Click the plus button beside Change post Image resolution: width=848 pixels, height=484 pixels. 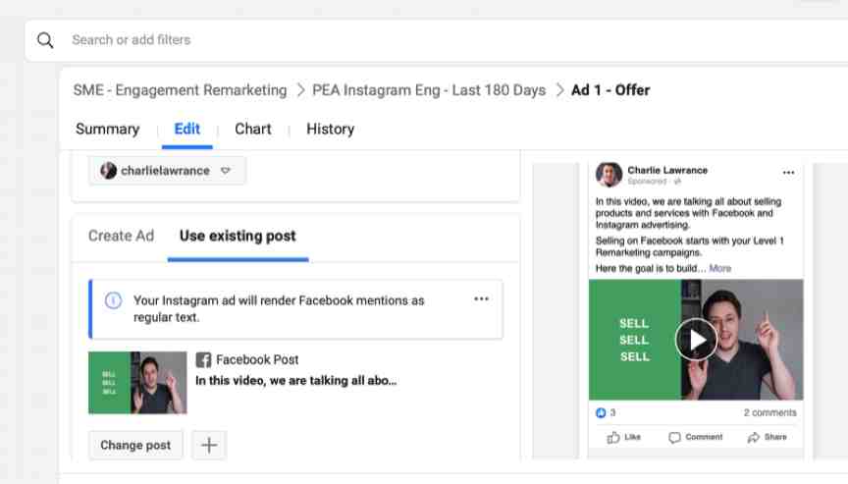209,445
